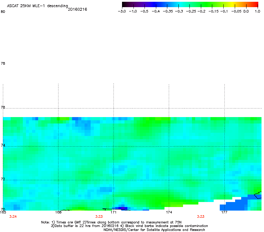Click the longitude label 165
The image size is (264, 232).
[3, 212]
